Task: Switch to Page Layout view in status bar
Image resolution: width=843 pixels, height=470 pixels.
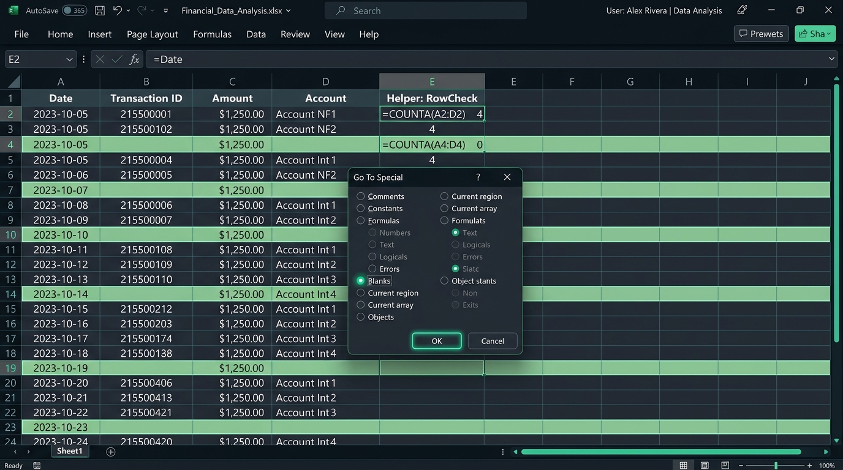Action: coord(705,466)
